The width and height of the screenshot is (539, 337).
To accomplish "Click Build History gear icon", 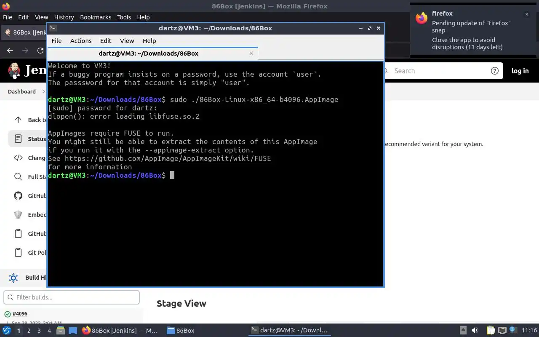I will (13, 277).
